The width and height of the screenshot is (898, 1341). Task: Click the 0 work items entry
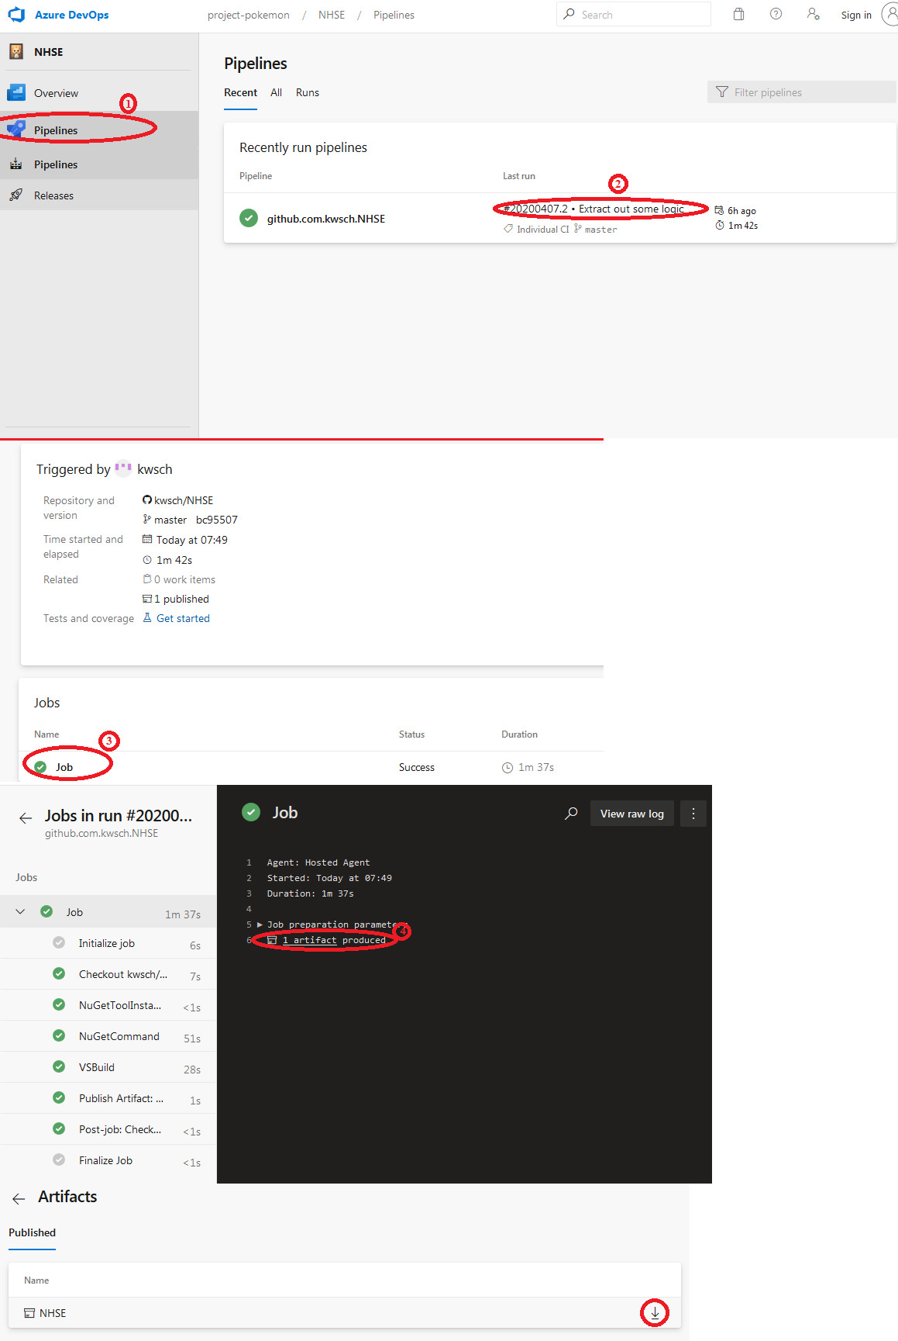tap(184, 579)
